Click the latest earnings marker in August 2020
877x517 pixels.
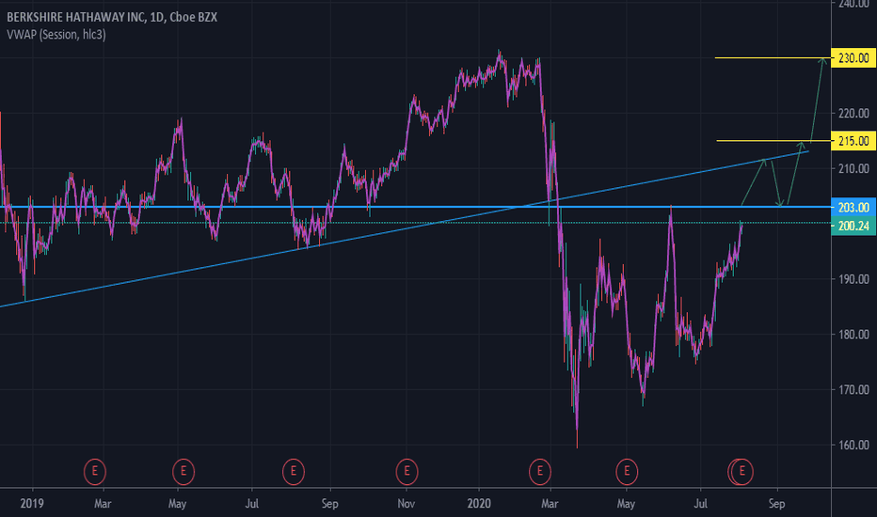(x=742, y=471)
